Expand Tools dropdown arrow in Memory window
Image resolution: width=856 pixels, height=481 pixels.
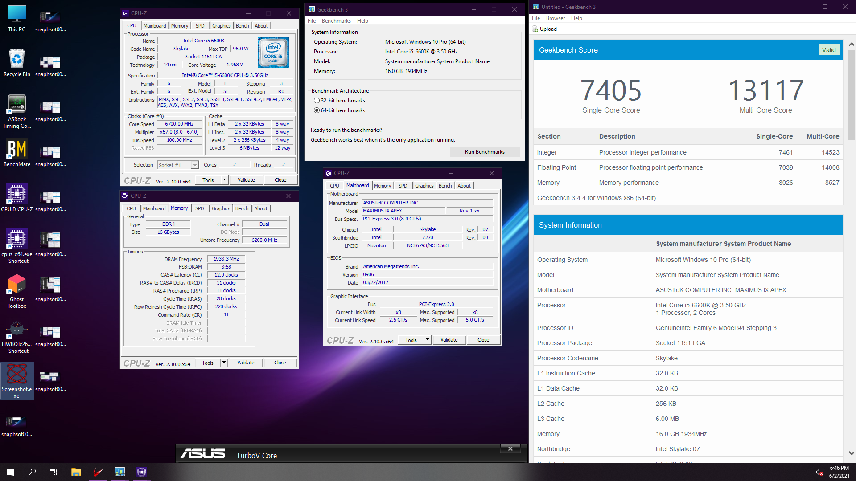(224, 363)
